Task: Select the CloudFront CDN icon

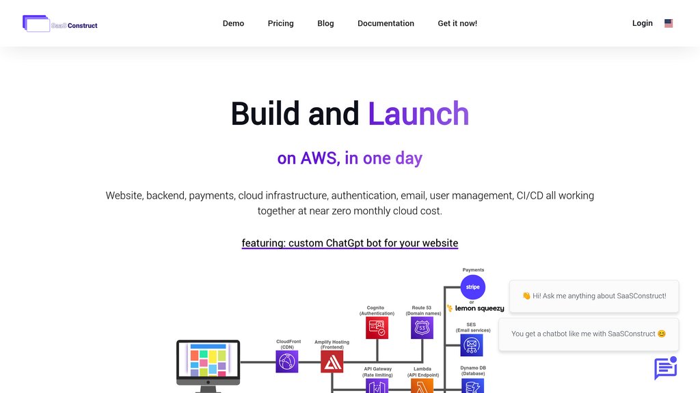Action: point(287,362)
